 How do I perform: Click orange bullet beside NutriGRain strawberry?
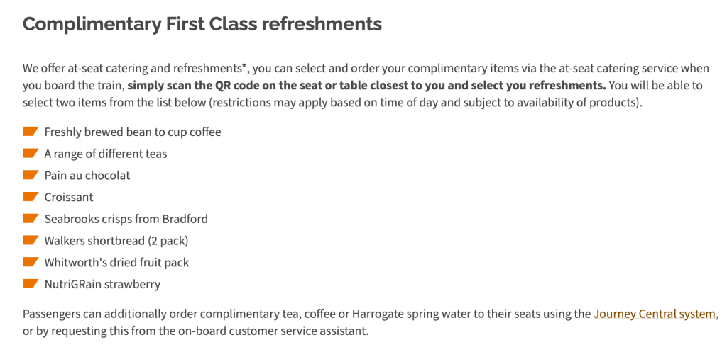[31, 284]
